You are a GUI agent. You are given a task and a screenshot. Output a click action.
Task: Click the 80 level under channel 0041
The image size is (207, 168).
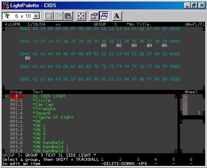27,58
